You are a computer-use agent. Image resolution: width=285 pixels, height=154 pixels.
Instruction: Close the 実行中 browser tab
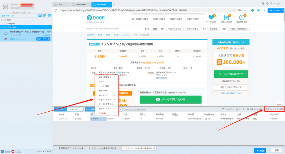coord(89,5)
